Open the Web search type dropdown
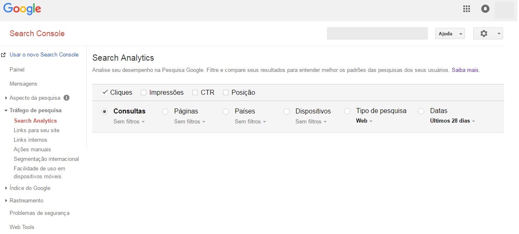519x234 pixels. pyautogui.click(x=364, y=121)
